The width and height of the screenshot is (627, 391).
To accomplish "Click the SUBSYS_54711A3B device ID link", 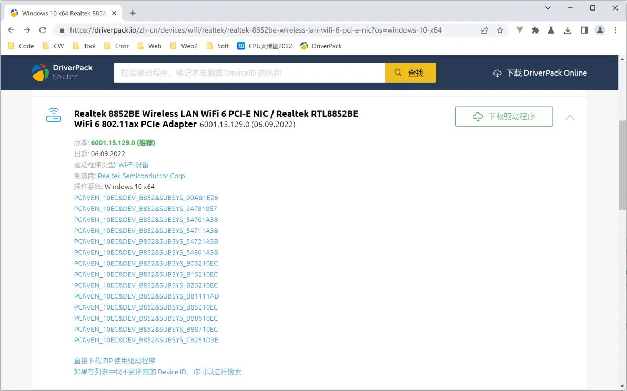I will coord(146,230).
